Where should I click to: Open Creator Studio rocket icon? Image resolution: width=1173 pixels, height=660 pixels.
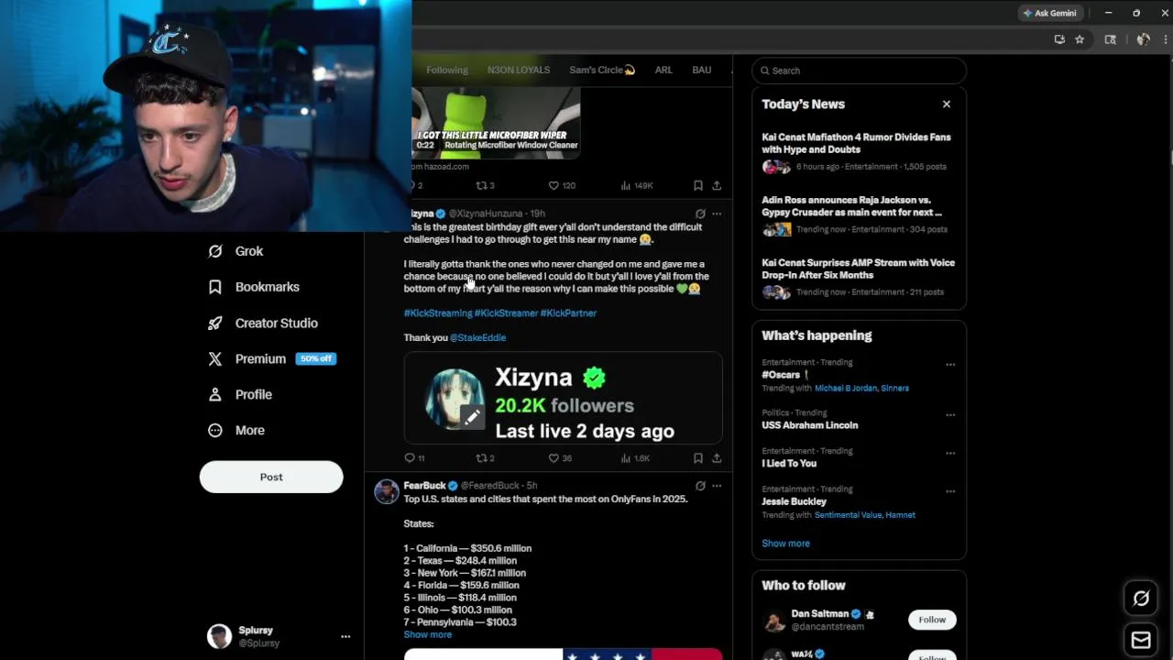point(215,323)
